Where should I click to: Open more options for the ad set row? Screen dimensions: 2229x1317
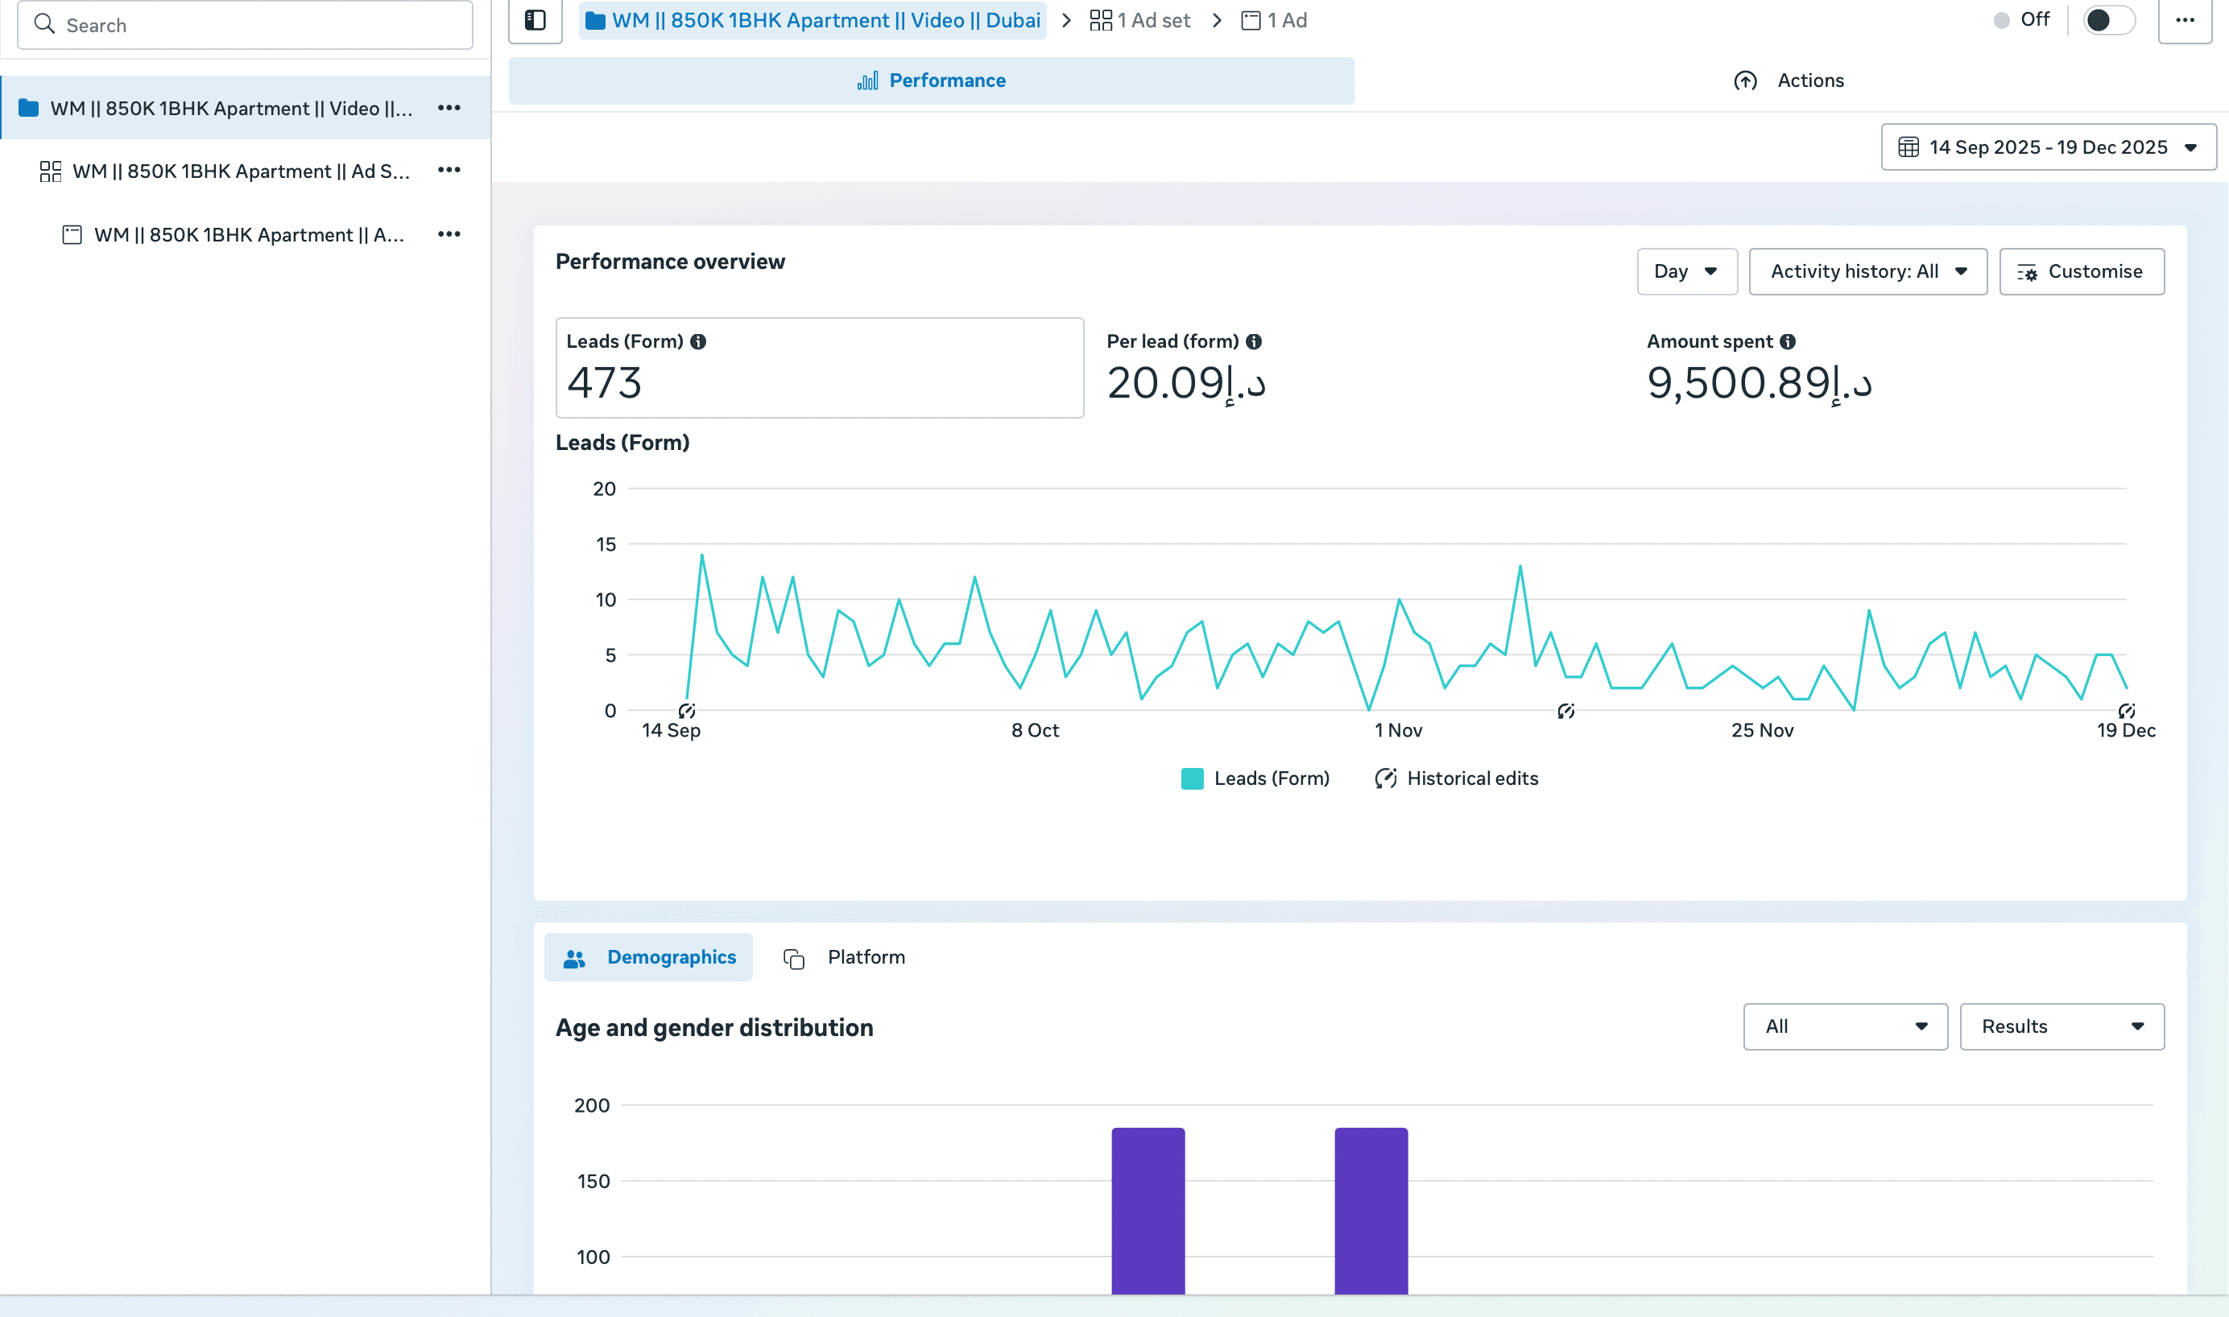[x=449, y=171]
